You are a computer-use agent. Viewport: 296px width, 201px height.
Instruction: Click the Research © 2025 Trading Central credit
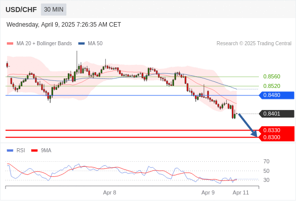point(254,44)
